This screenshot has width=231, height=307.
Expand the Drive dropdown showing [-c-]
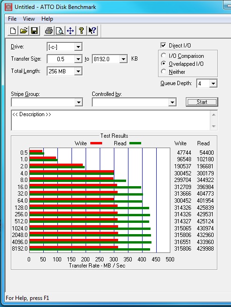click(64, 47)
